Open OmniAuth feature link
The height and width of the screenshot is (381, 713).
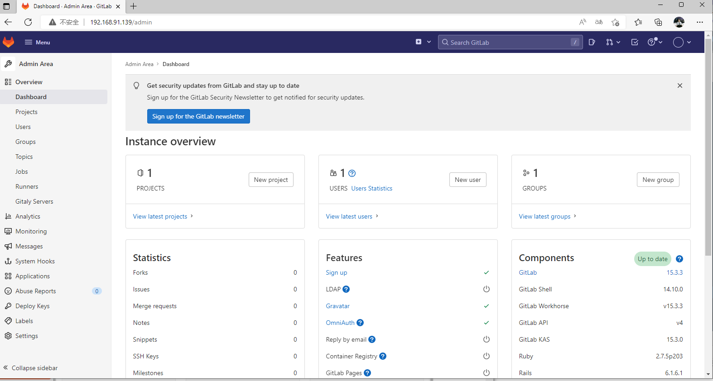(340, 323)
